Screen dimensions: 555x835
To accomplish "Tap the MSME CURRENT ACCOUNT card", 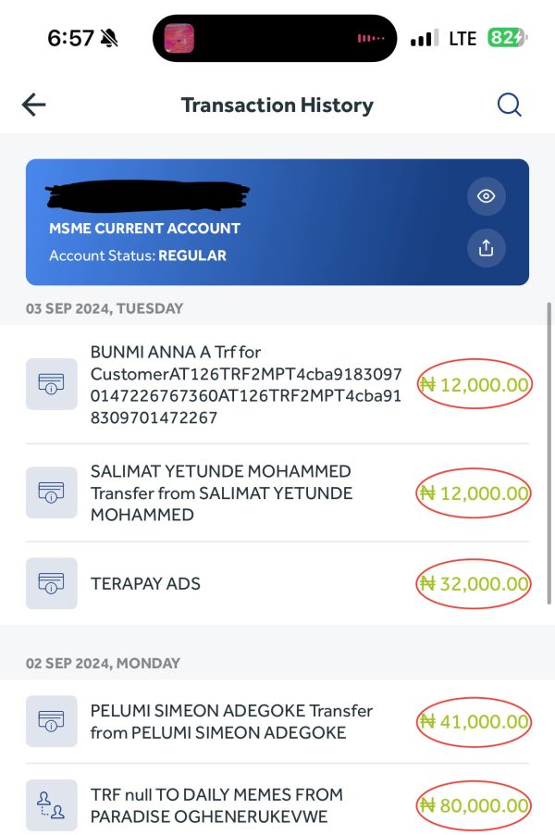I will coord(277,222).
